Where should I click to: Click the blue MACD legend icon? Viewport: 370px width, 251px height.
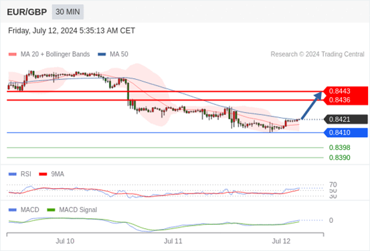[13, 210]
